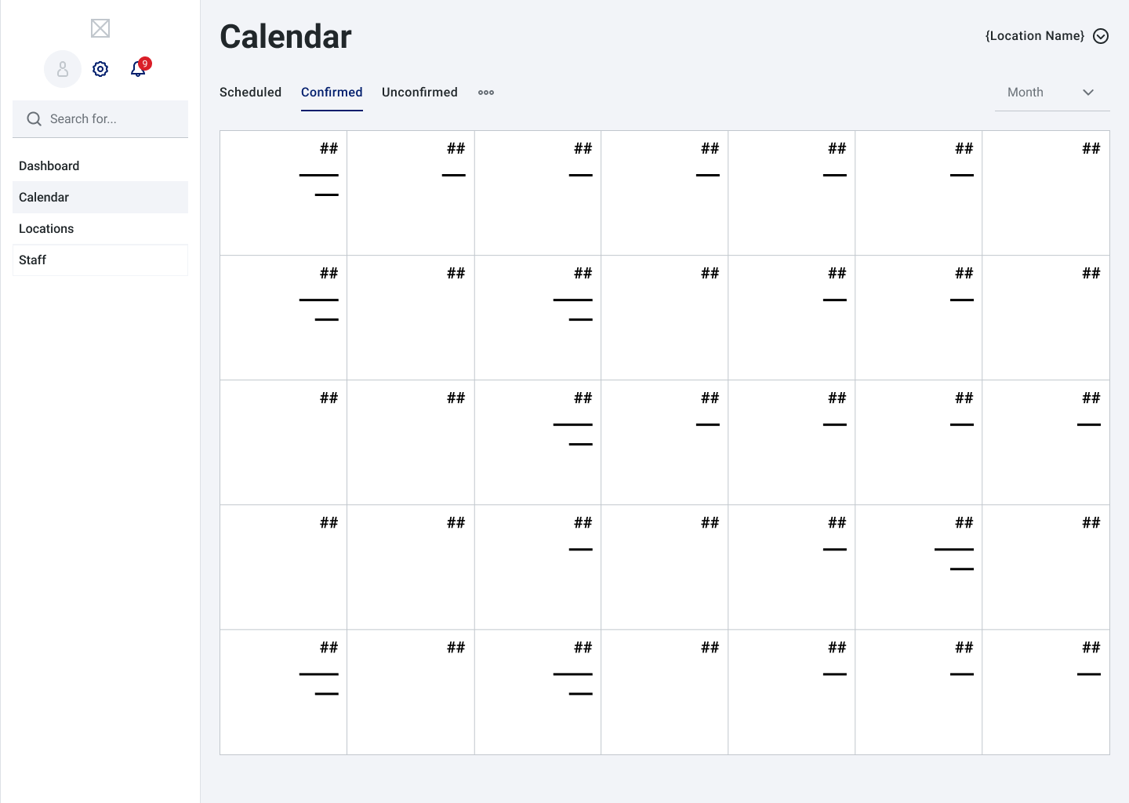The height and width of the screenshot is (803, 1129).
Task: Open Locations from the sidebar
Action: (46, 229)
